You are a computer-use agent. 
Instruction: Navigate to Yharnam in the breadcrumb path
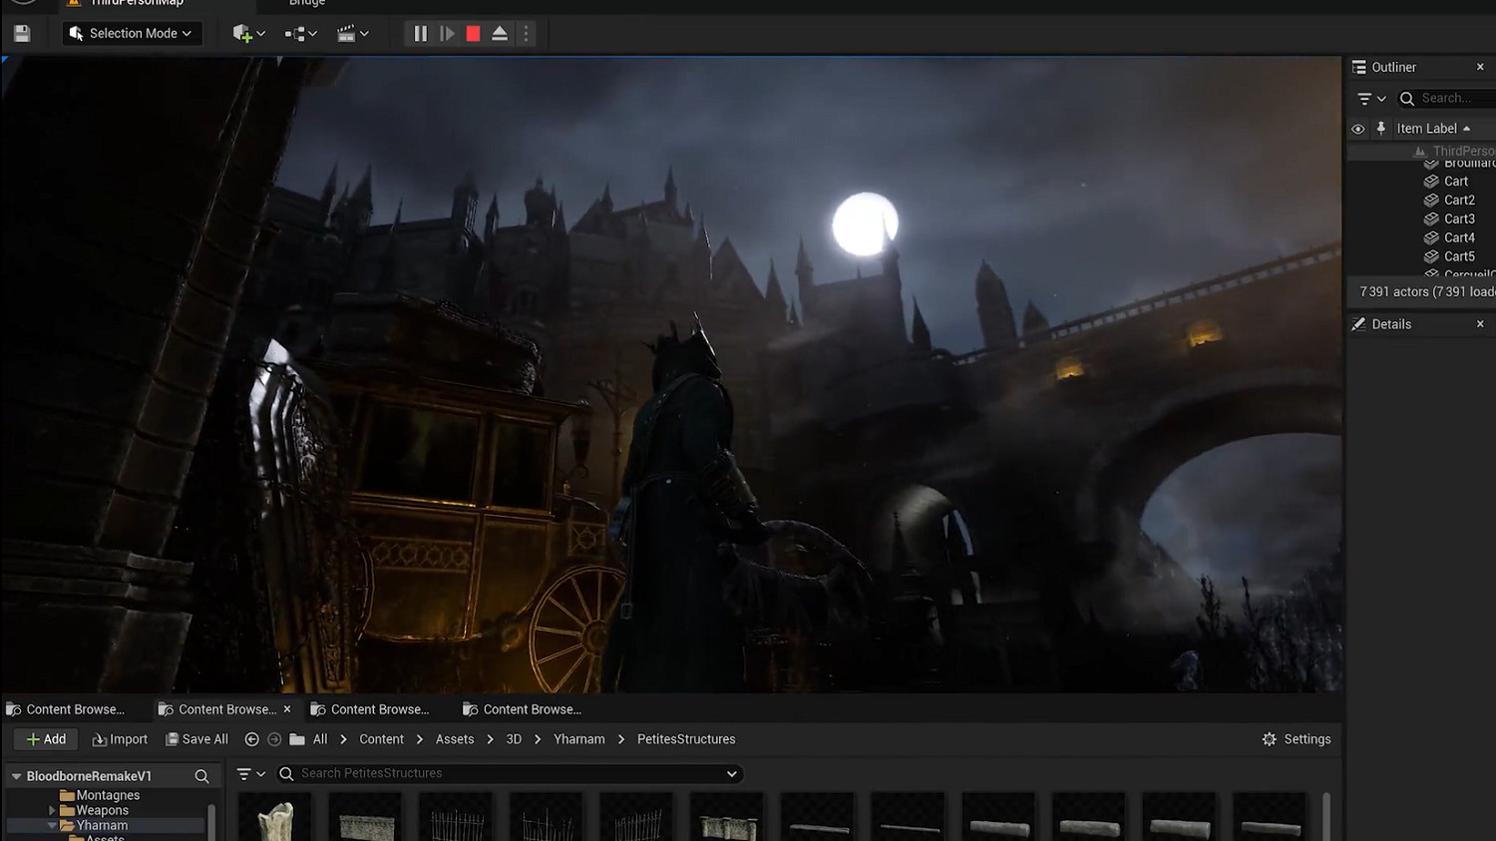click(x=578, y=739)
